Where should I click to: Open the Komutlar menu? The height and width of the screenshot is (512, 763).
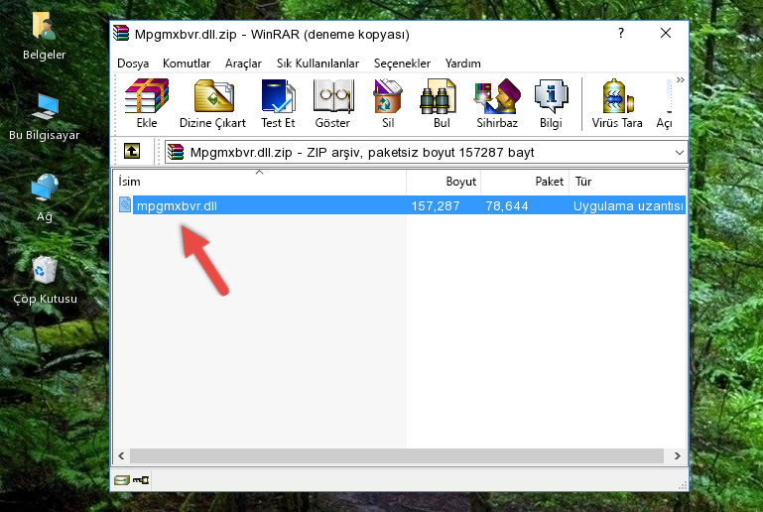pyautogui.click(x=187, y=64)
